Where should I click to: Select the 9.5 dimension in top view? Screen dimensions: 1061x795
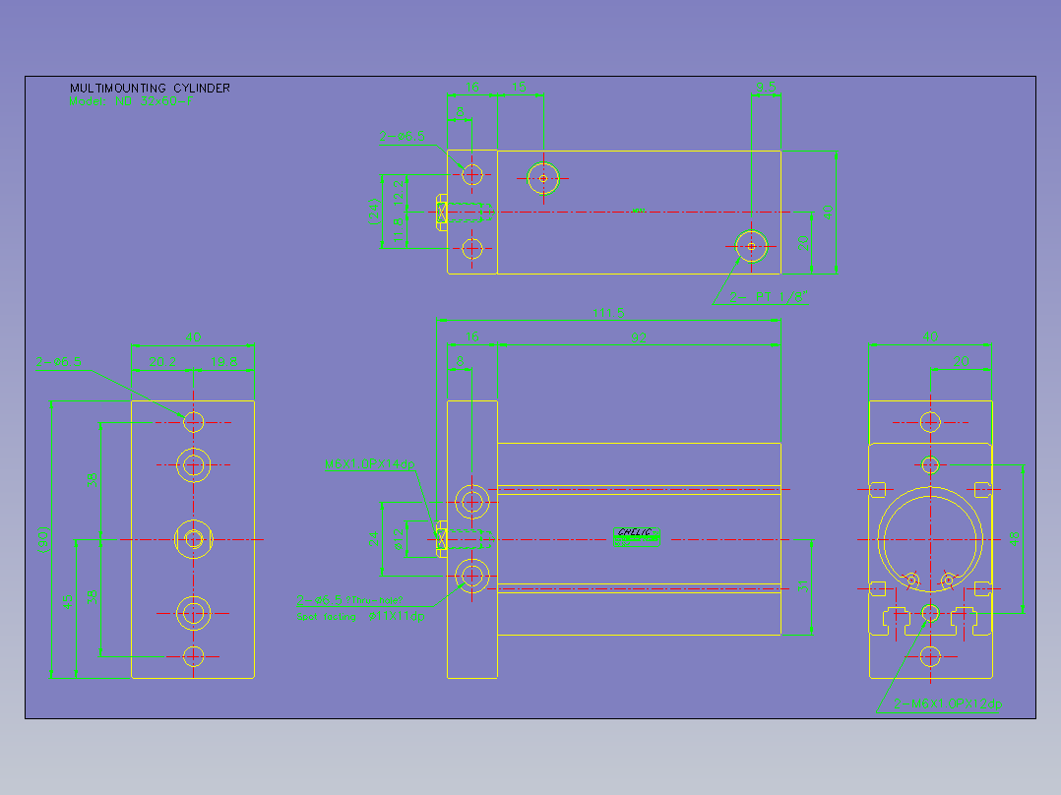766,87
